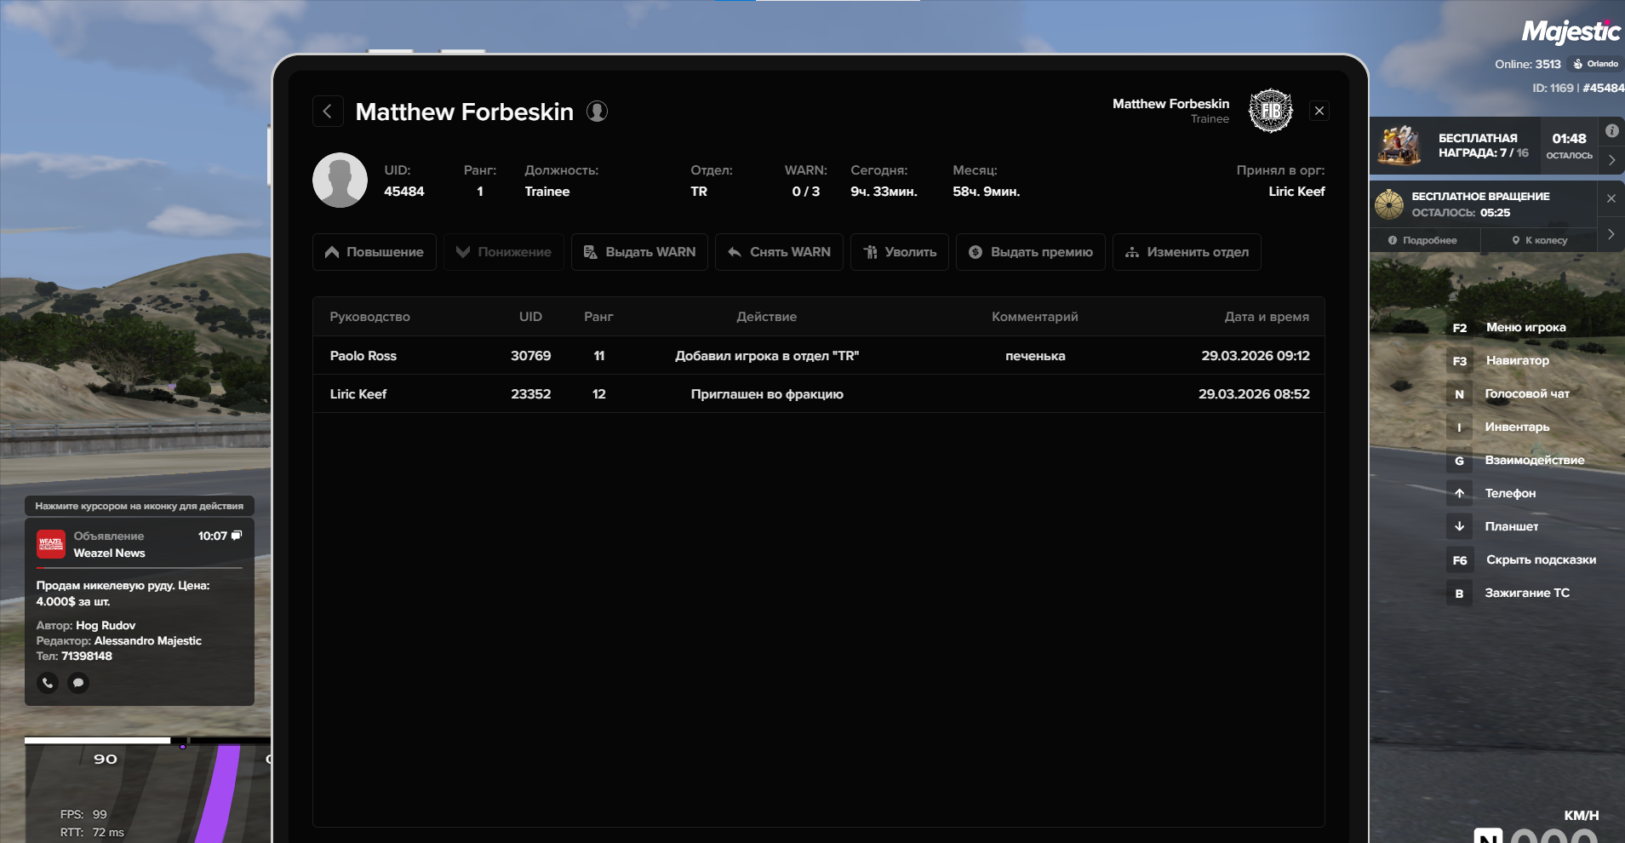
Task: Open the Изменить отдел department option
Action: [1187, 252]
